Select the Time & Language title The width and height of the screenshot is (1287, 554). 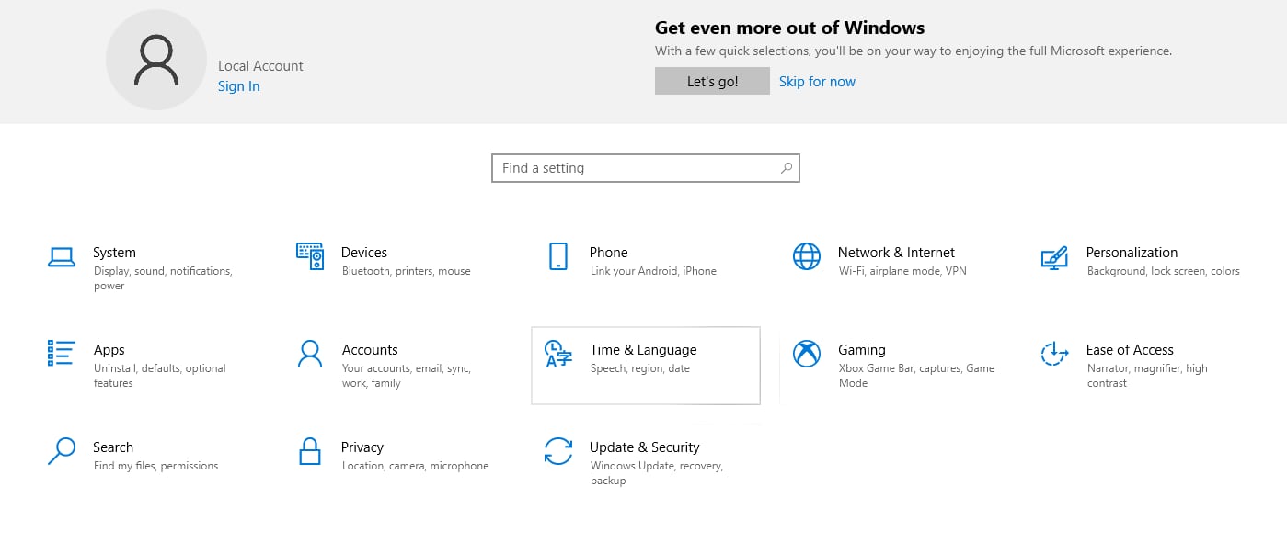[x=644, y=350]
